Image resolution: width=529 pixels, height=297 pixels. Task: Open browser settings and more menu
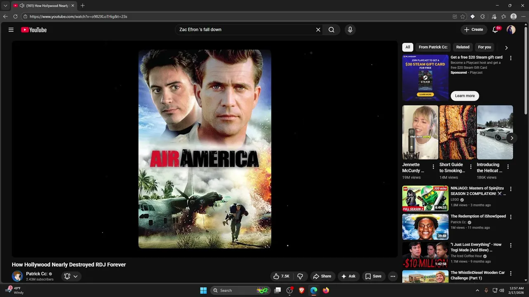523,16
